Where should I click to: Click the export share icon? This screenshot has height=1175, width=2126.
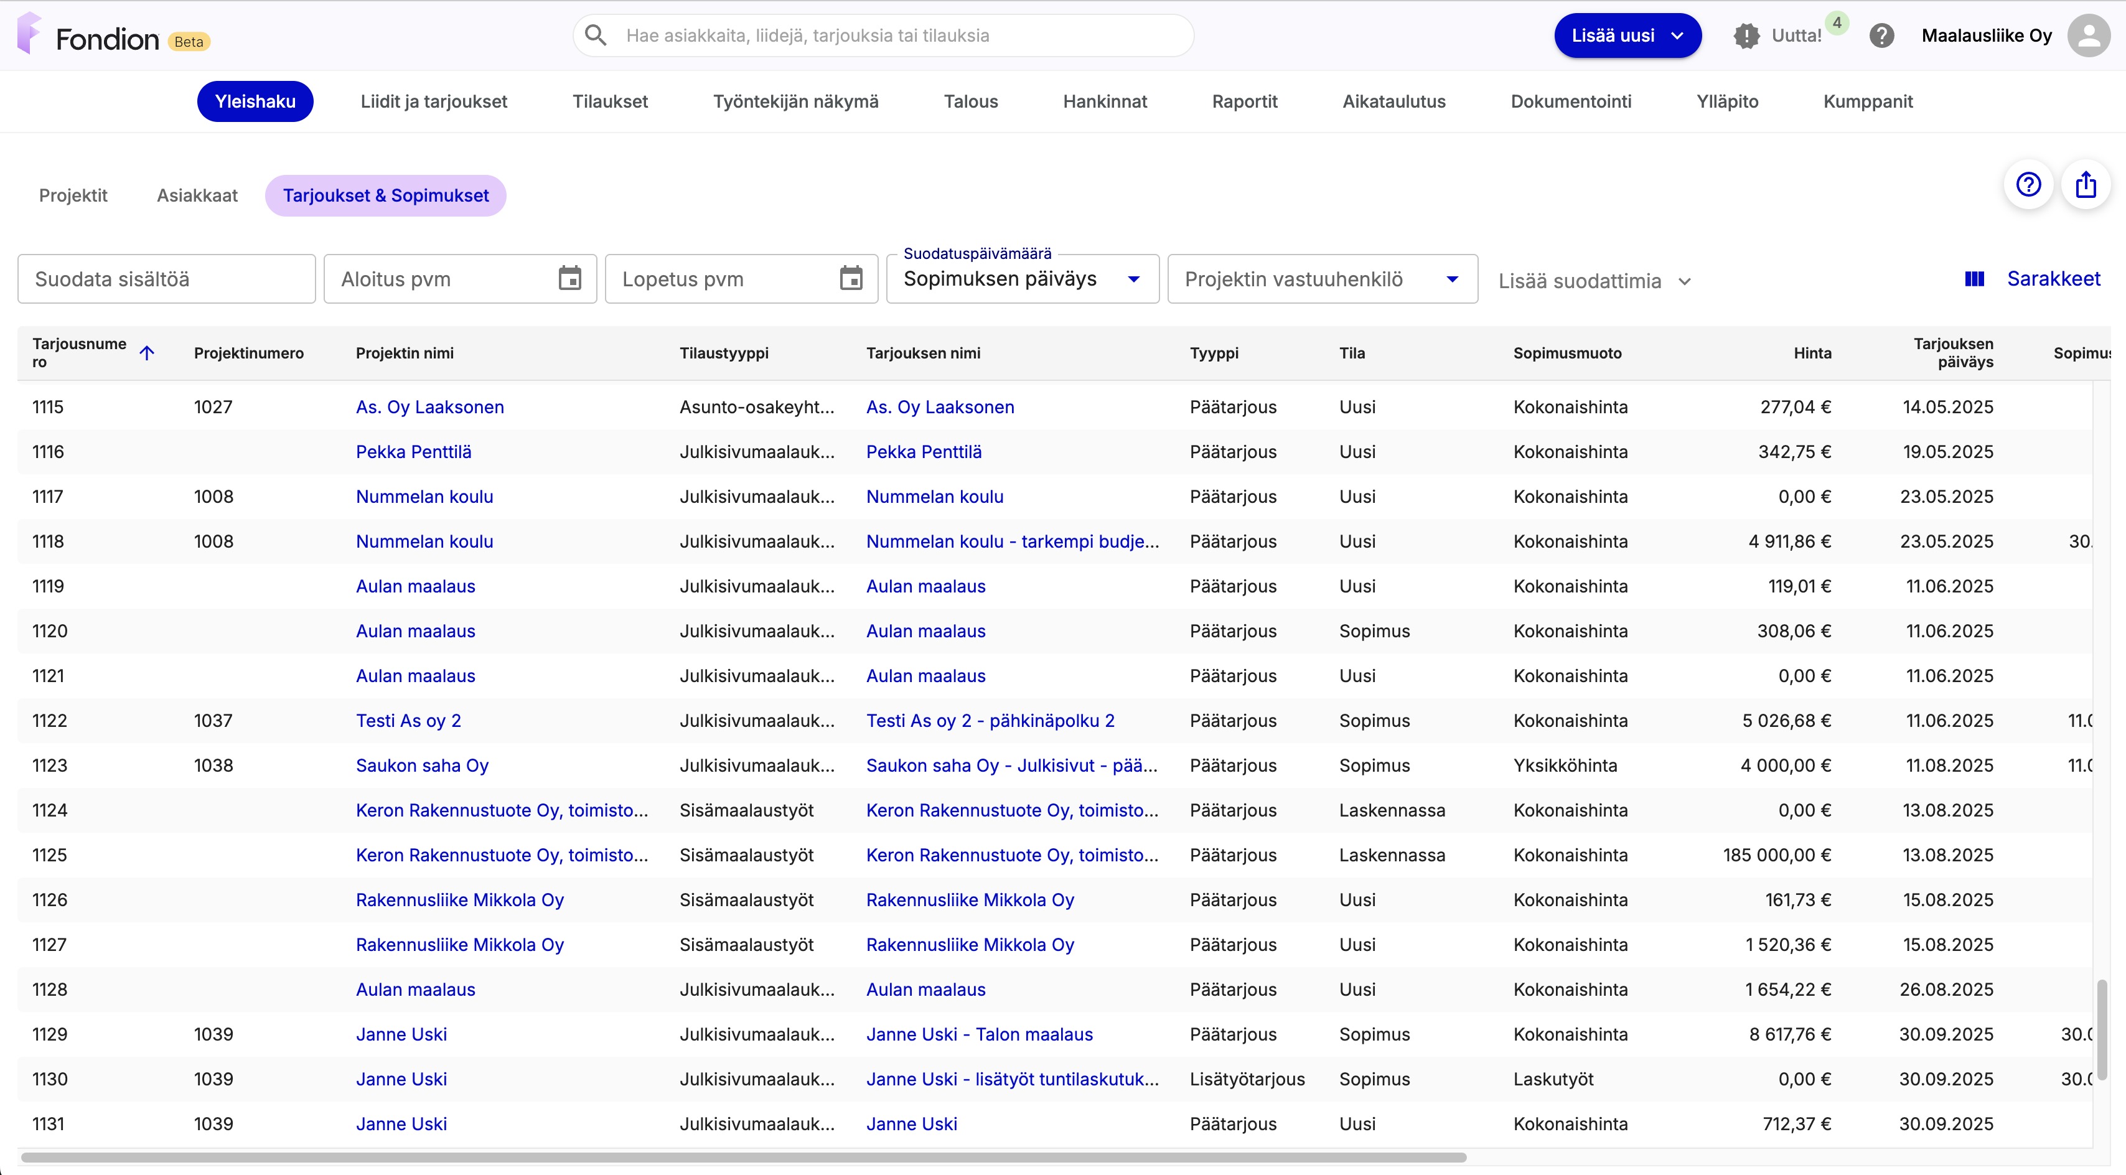click(2086, 184)
